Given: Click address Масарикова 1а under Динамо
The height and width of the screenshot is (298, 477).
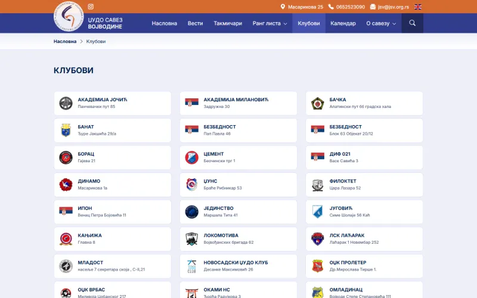Looking at the screenshot, I should point(92,188).
